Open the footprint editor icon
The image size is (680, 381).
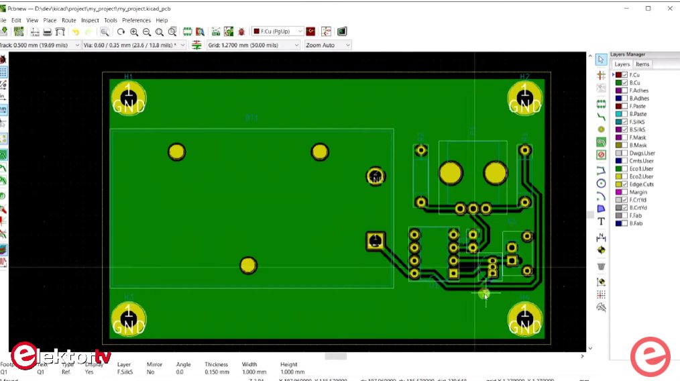pyautogui.click(x=187, y=32)
